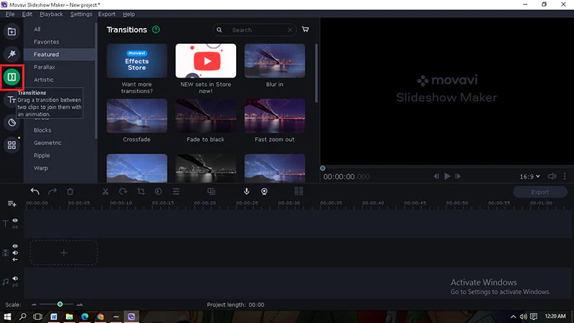Open the 16:9 aspect ratio dropdown

(530, 177)
